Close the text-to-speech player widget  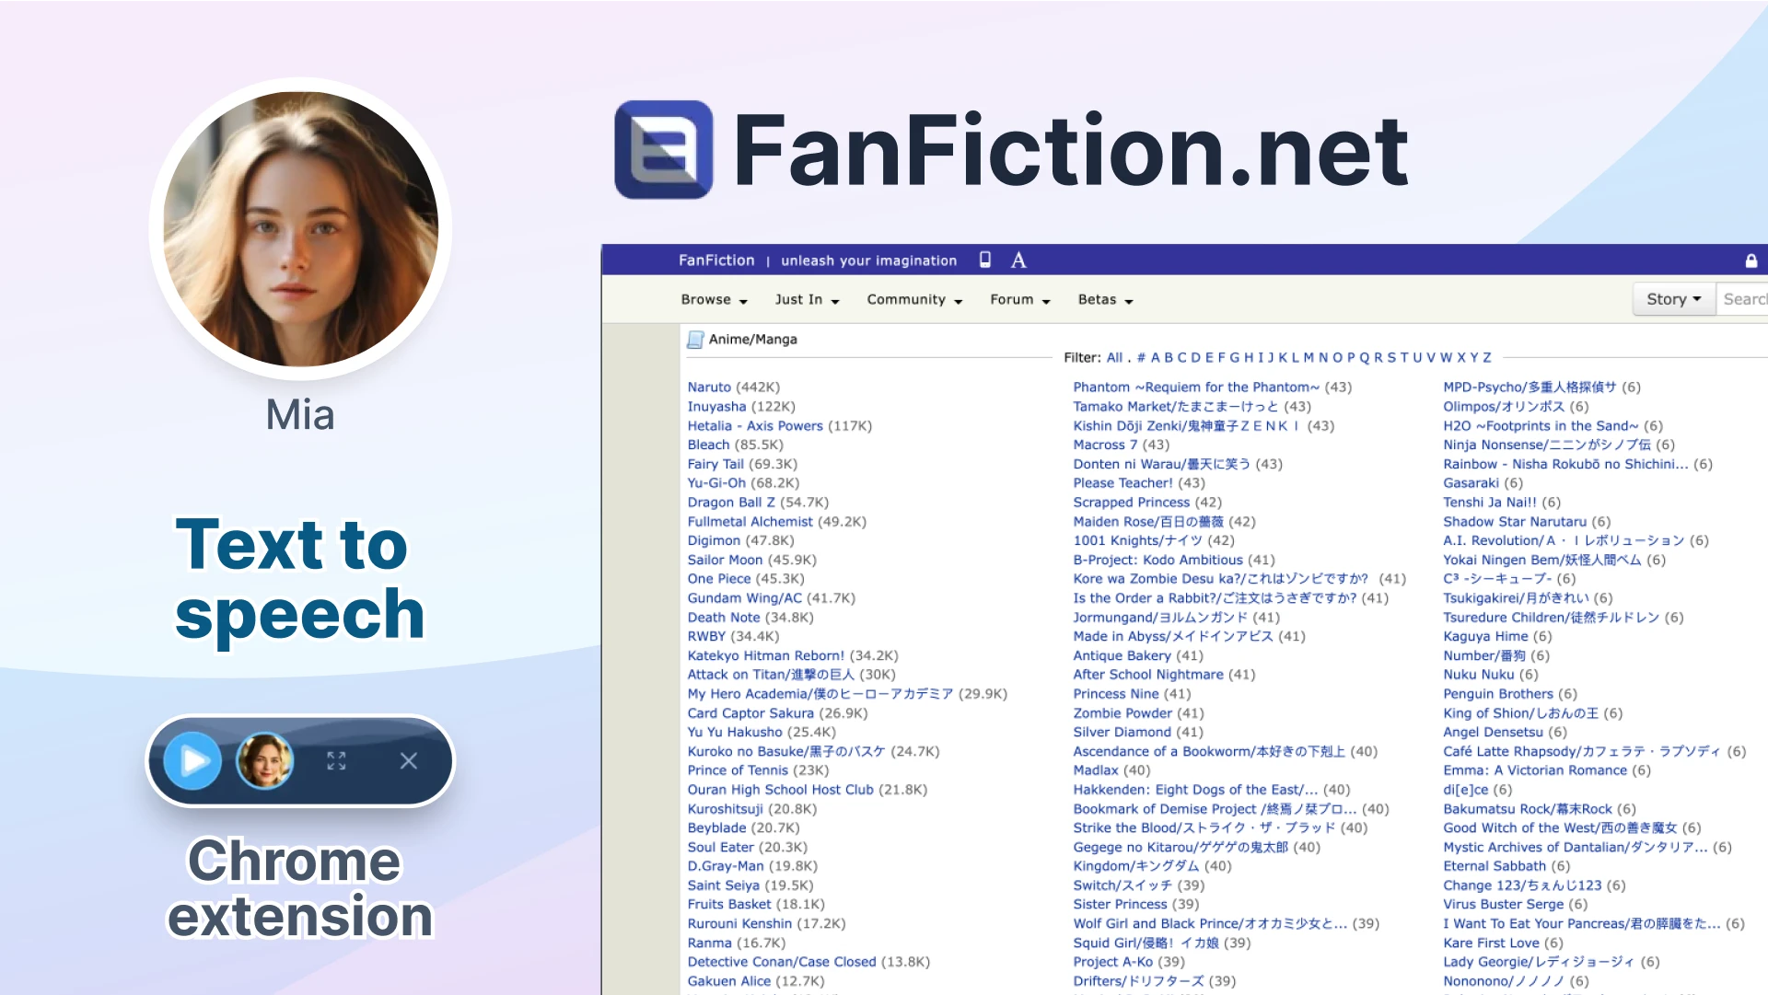point(409,761)
